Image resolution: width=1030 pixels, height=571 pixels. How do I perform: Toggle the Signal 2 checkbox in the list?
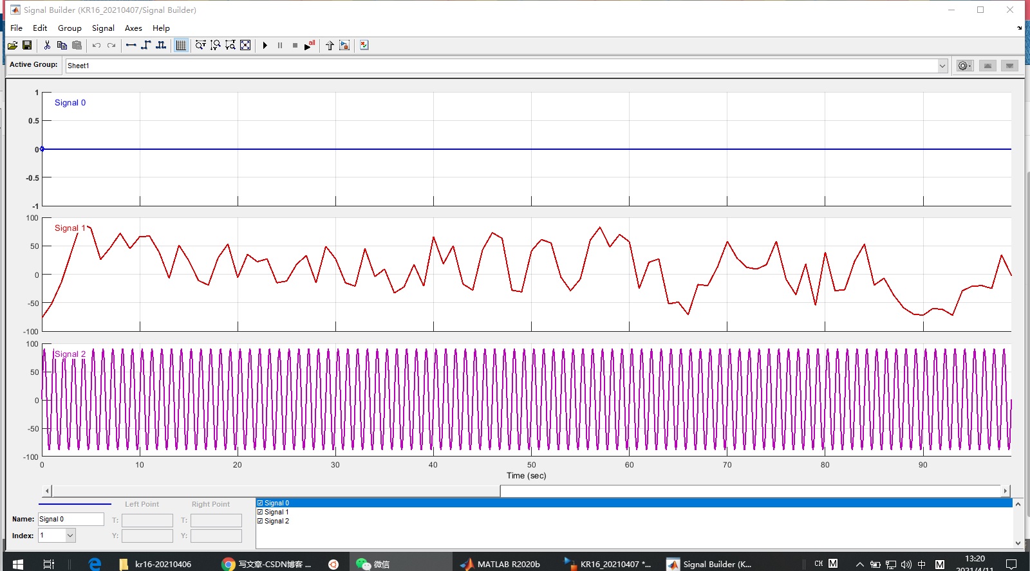click(260, 521)
